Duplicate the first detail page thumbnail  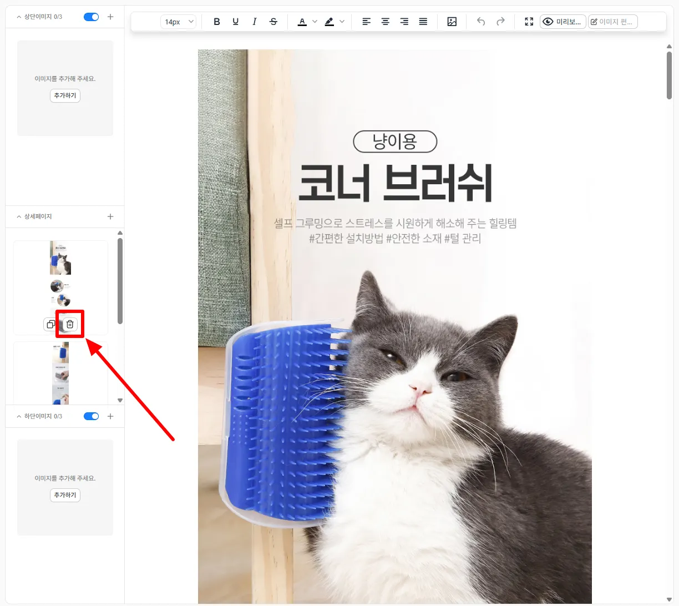(50, 324)
